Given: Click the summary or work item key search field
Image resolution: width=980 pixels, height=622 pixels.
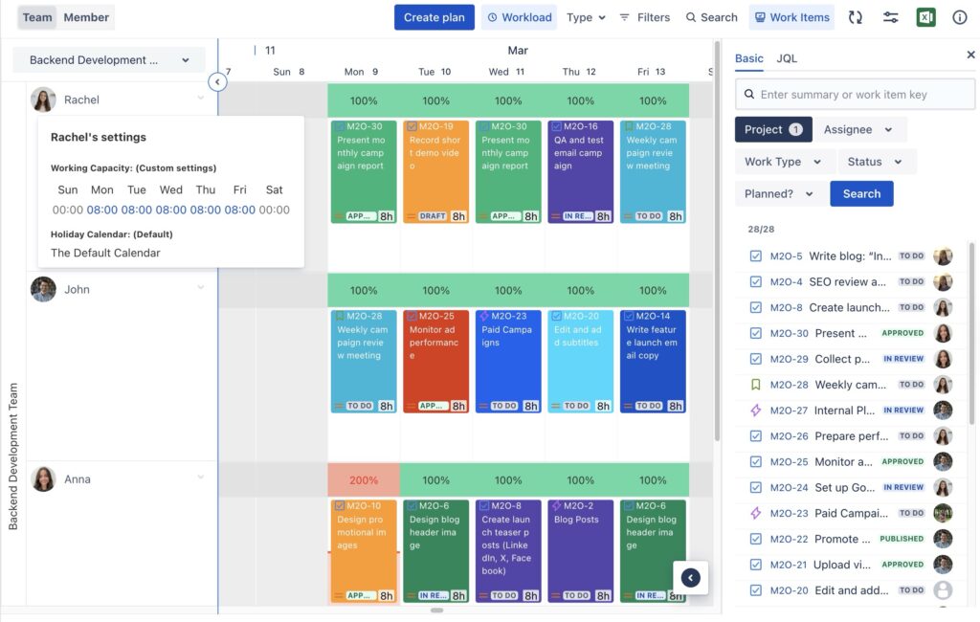Looking at the screenshot, I should tap(854, 93).
